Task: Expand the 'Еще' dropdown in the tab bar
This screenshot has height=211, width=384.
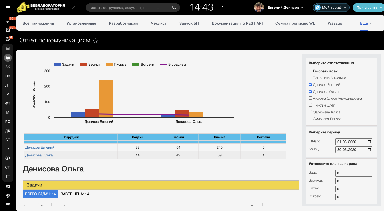Action: (366, 23)
